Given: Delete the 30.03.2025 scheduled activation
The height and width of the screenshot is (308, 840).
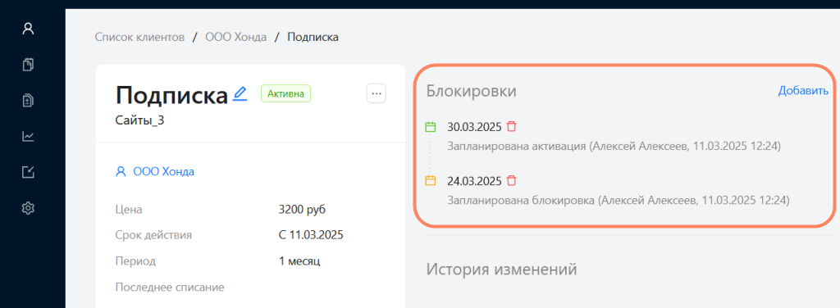Looking at the screenshot, I should [512, 127].
